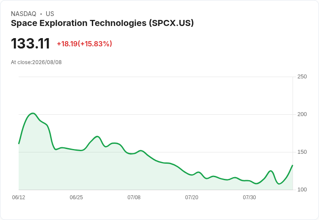Screen dimensions: 319x220
Task: Click the 06/25 date on x-axis
Action: click(x=76, y=197)
